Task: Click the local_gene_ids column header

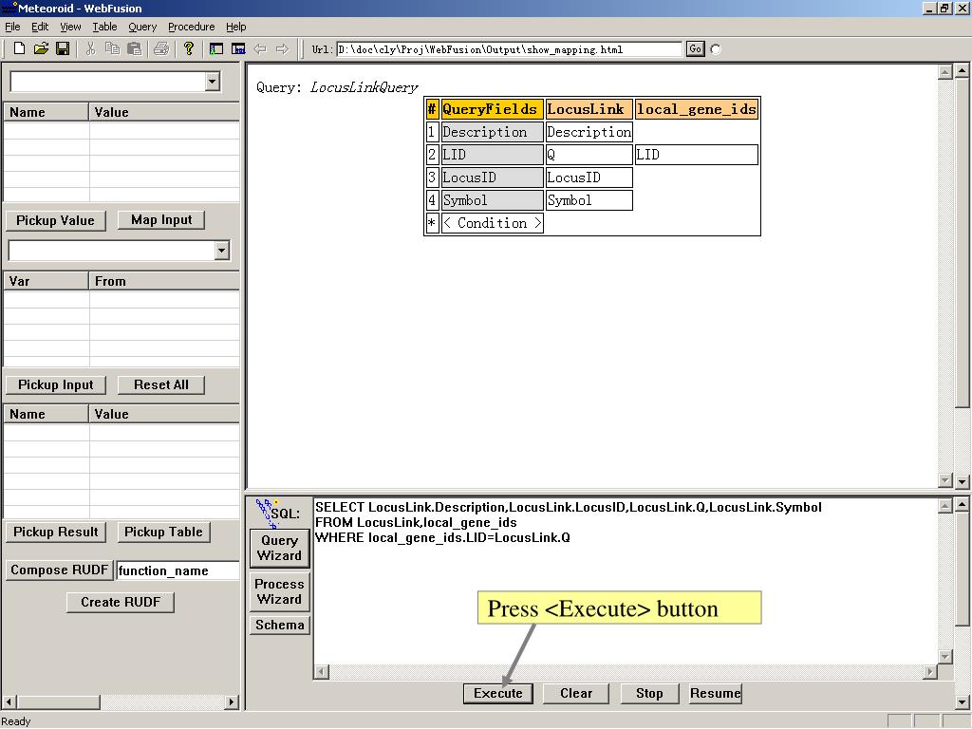Action: pyautogui.click(x=697, y=109)
